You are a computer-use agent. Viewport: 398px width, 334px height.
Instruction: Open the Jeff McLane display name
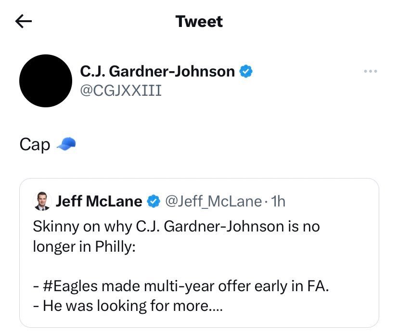[99, 201]
